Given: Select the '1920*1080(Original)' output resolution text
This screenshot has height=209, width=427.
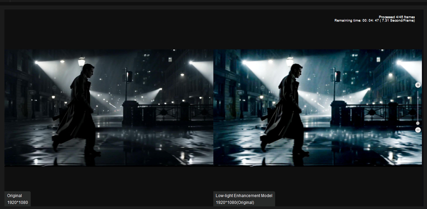Looking at the screenshot, I should [x=234, y=203].
